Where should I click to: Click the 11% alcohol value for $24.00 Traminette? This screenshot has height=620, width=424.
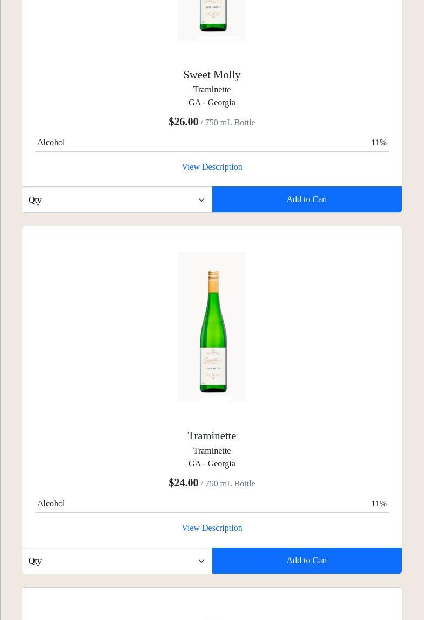click(x=379, y=504)
